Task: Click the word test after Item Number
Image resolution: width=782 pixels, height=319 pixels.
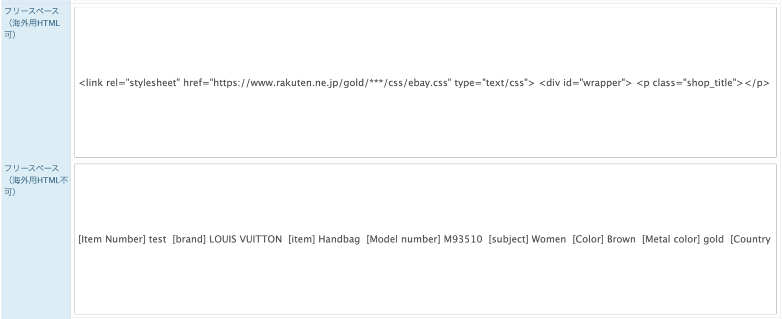Action: [157, 239]
